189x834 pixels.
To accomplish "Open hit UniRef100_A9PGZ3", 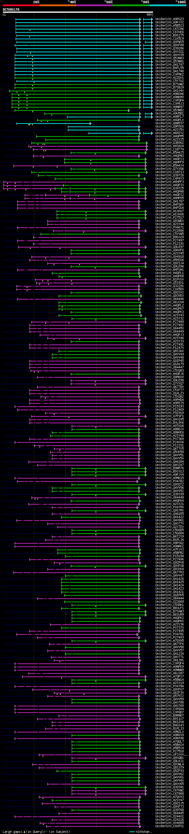I will [170, 19].
